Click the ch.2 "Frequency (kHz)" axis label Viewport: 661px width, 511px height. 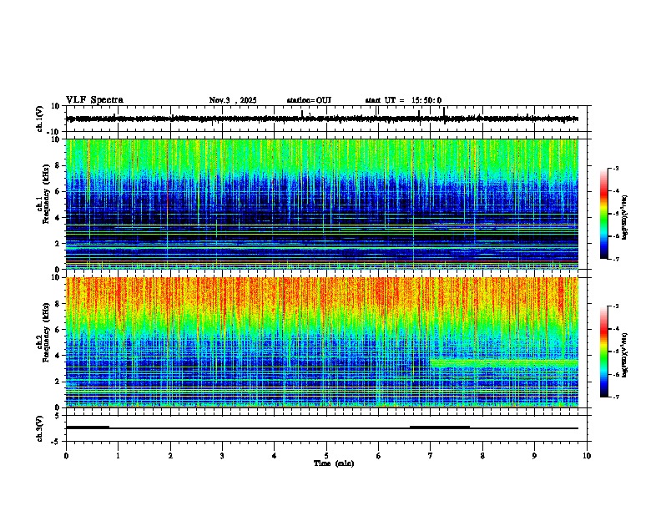pyautogui.click(x=46, y=332)
